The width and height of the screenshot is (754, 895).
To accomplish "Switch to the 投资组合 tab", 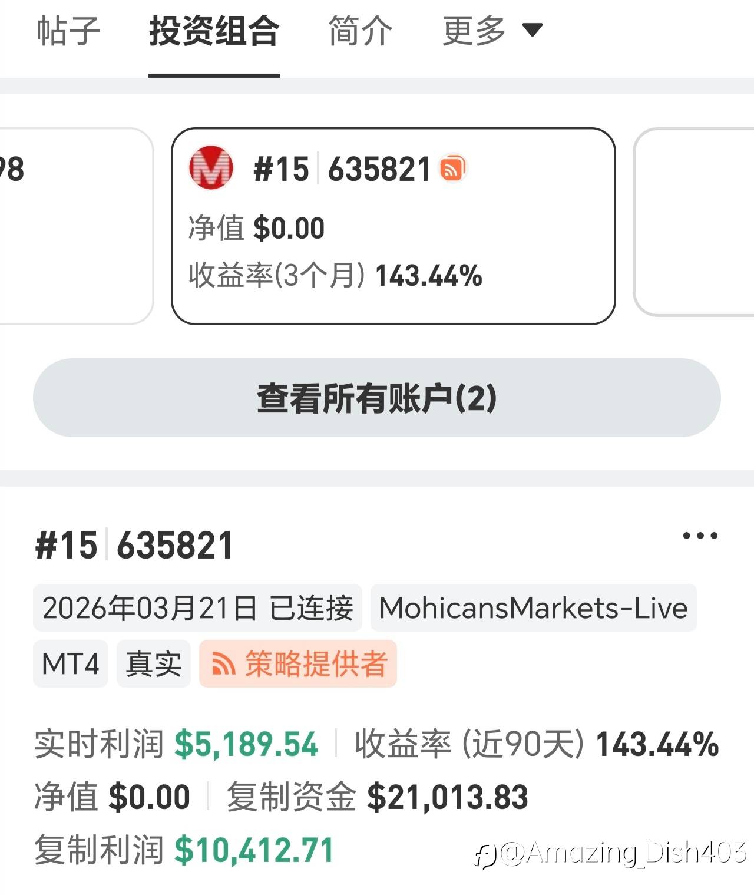I will [214, 31].
